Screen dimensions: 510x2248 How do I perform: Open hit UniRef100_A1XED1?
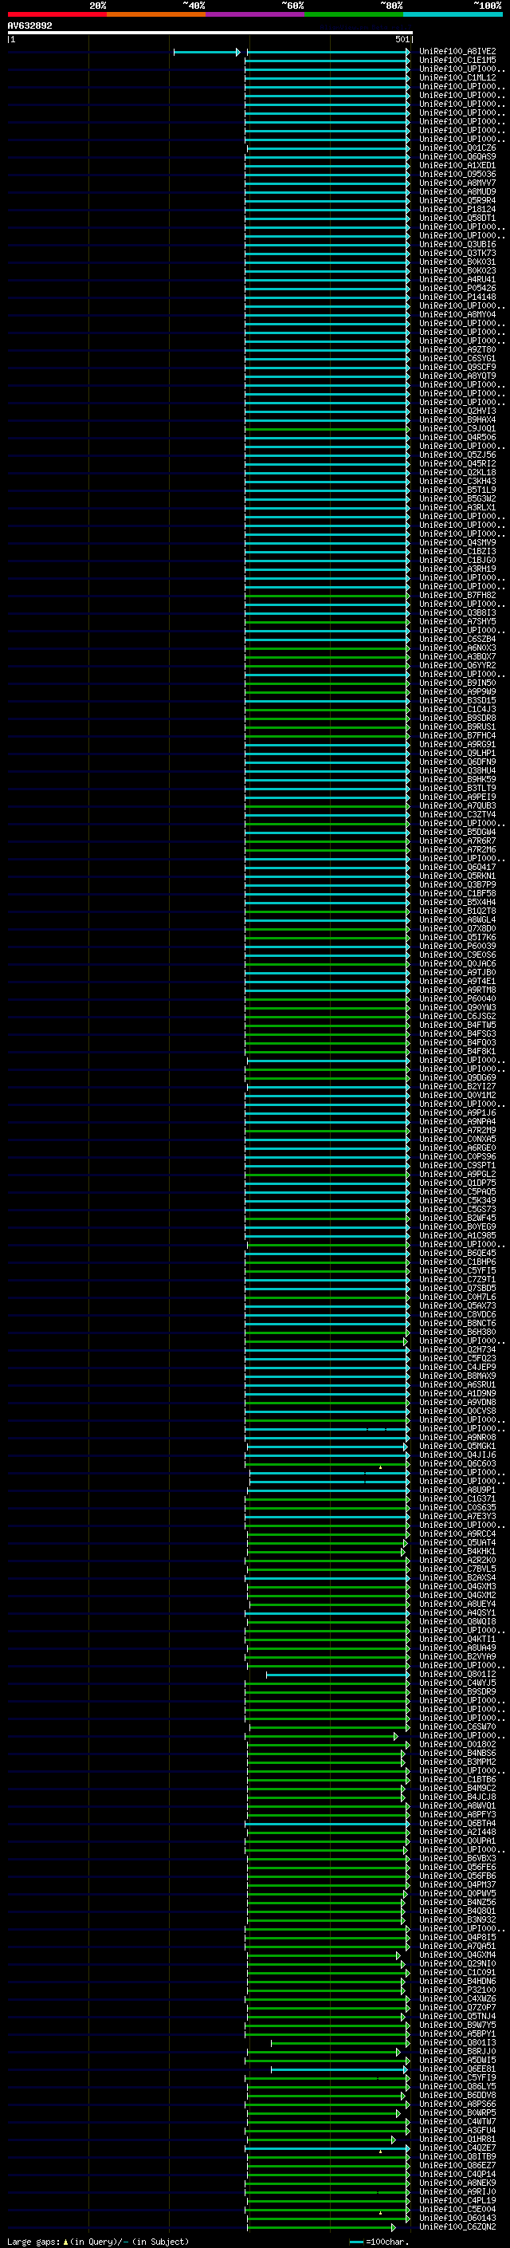[457, 165]
